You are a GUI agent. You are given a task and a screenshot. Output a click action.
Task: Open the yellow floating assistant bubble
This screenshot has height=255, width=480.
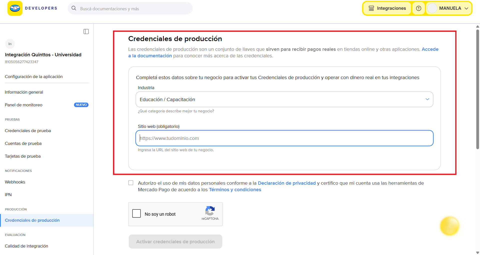(449, 226)
